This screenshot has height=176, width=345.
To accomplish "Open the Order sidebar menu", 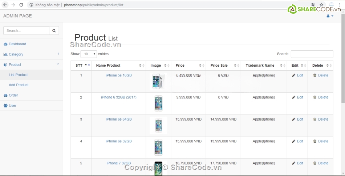I will point(31,95).
